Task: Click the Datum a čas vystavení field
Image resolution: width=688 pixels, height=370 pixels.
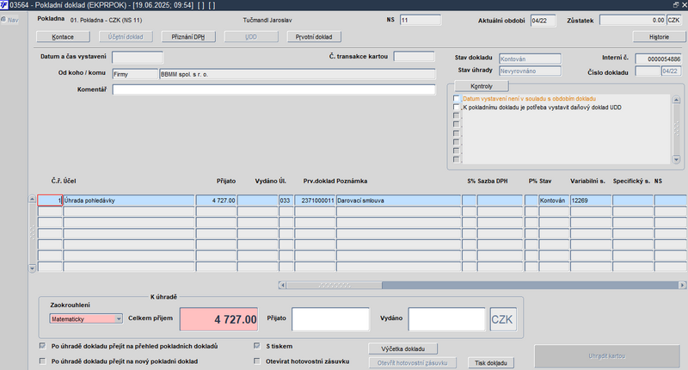Action: [138, 57]
